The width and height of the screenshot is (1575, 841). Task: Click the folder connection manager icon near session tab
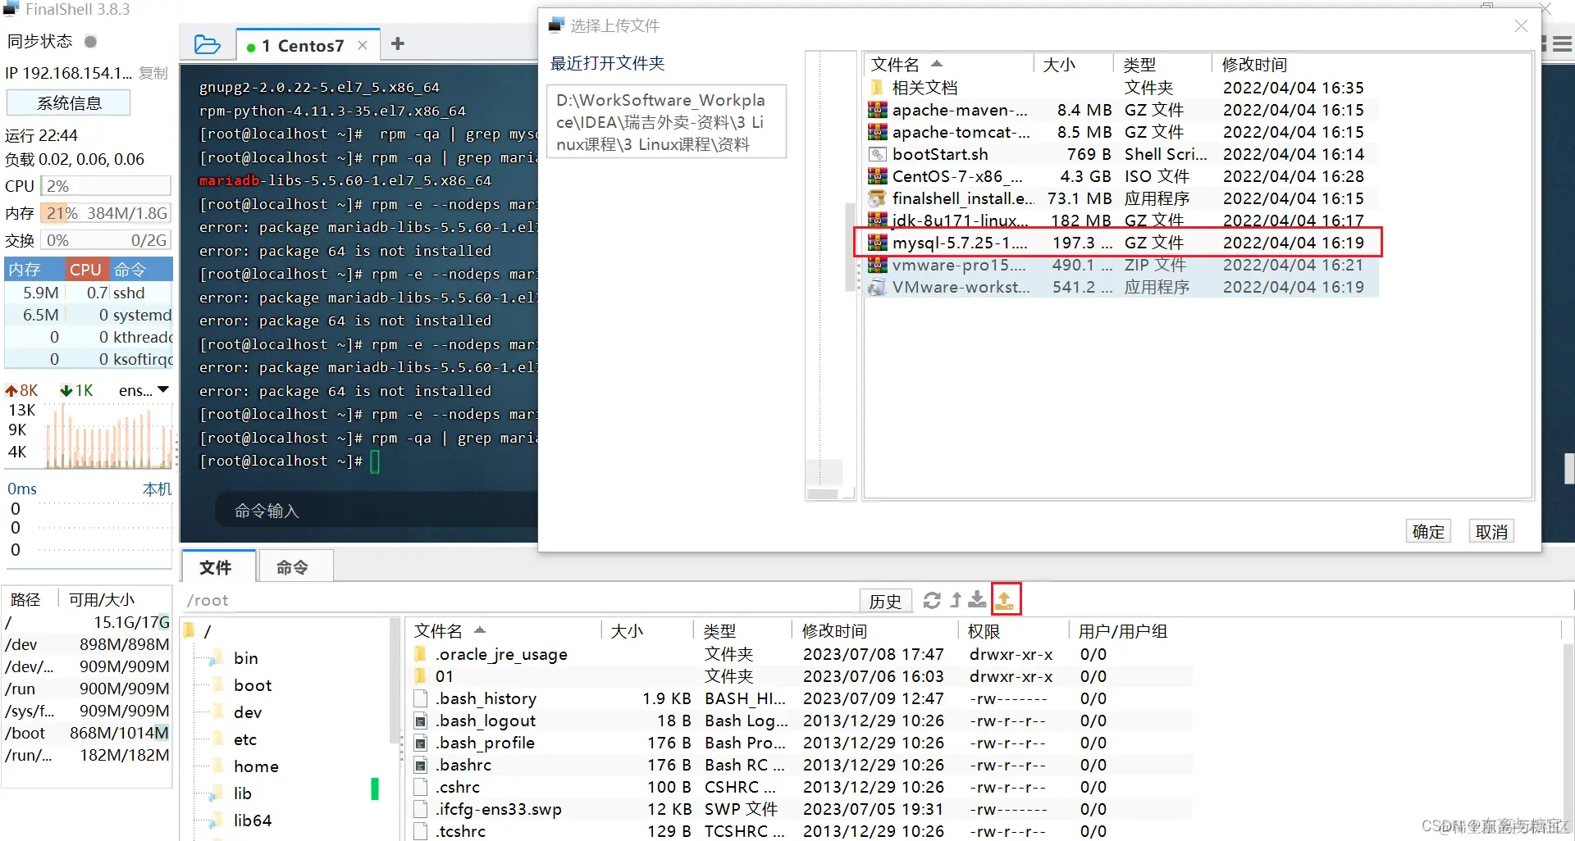(x=208, y=44)
